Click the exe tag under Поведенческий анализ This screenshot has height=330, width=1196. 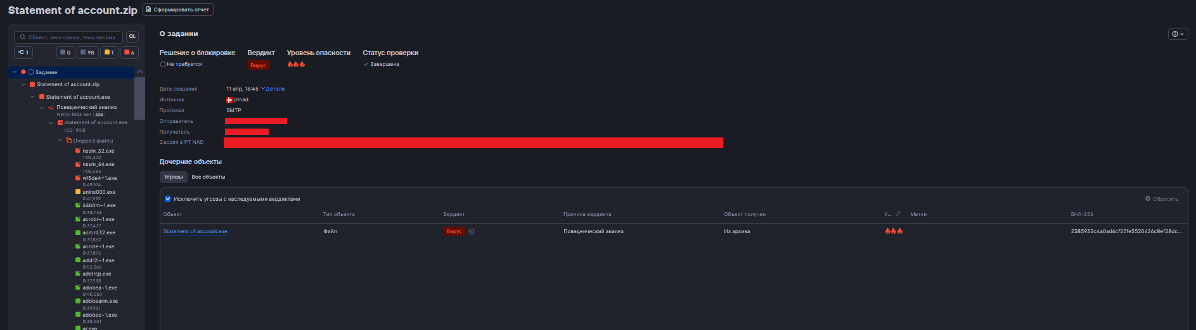pyautogui.click(x=99, y=115)
